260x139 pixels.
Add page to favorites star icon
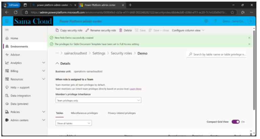point(232,12)
